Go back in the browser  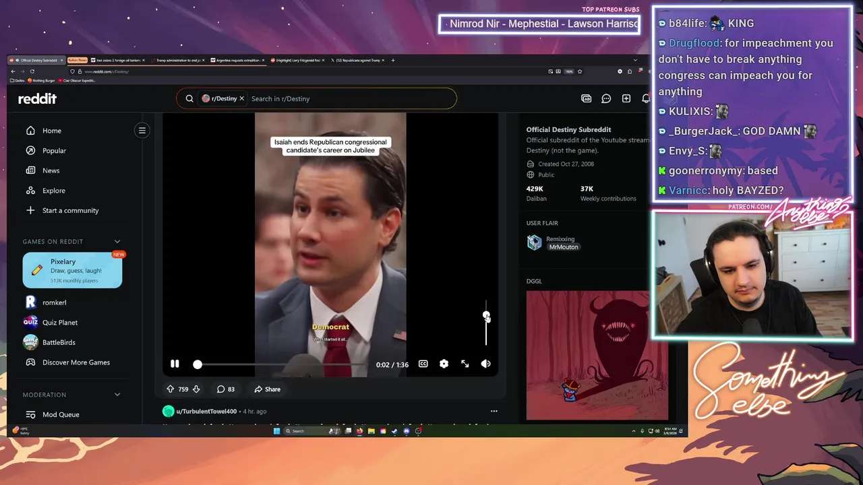pos(13,71)
